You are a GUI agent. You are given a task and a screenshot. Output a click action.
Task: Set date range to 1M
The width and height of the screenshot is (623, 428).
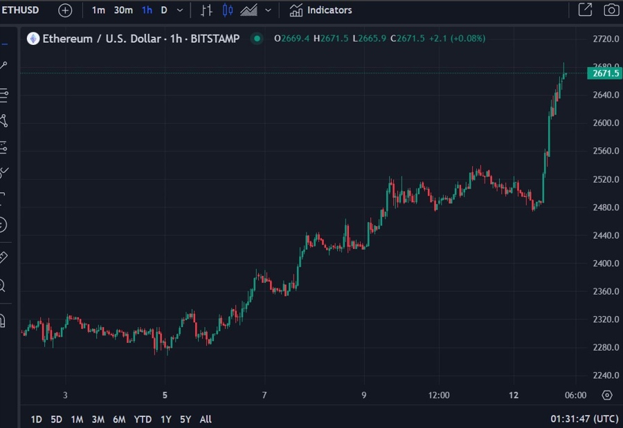[77, 419]
